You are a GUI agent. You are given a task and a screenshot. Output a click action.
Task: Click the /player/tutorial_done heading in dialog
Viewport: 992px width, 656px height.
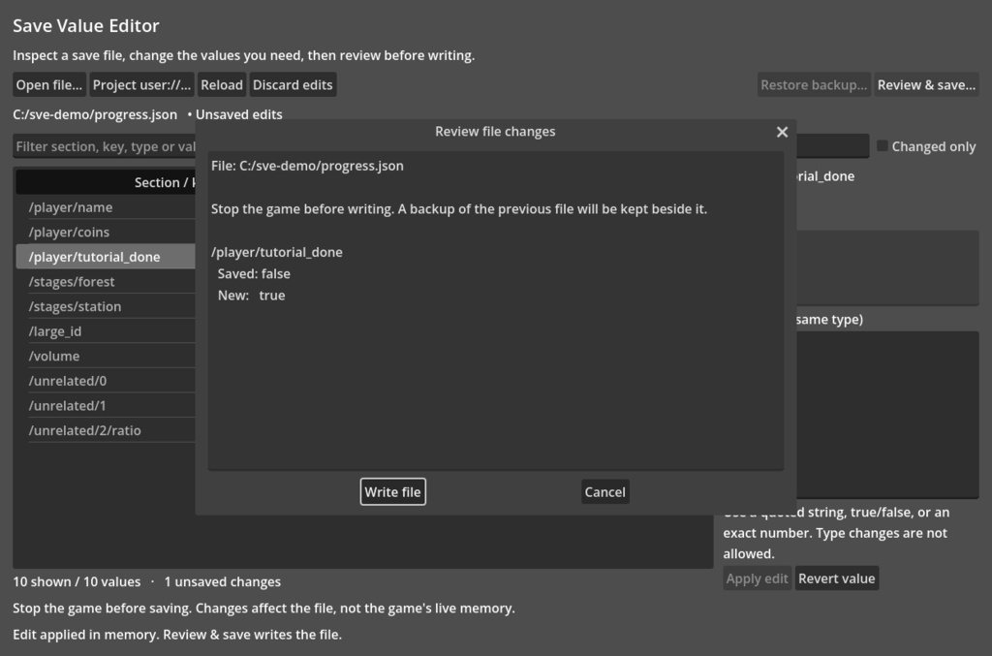click(276, 252)
